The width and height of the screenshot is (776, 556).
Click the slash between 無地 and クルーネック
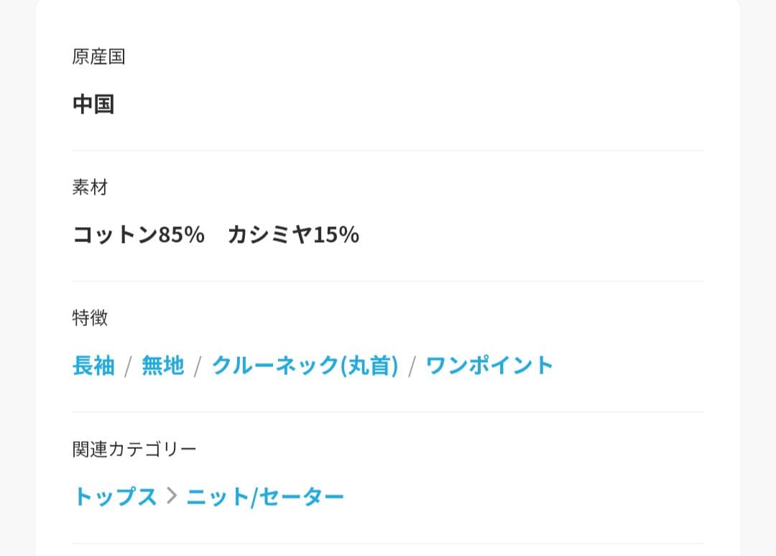(198, 366)
